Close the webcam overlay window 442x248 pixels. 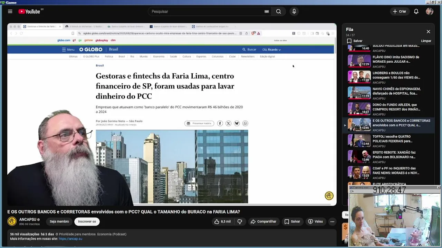pyautogui.click(x=439, y=187)
